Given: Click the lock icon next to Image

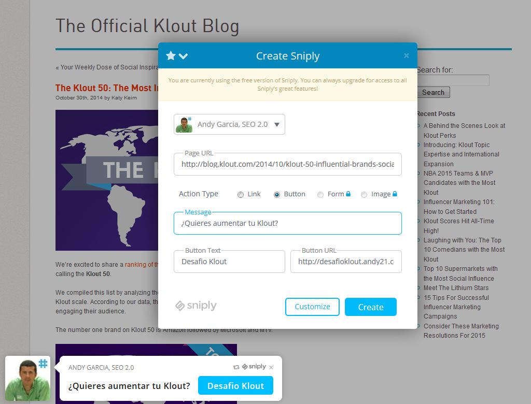Looking at the screenshot, I should click(395, 194).
